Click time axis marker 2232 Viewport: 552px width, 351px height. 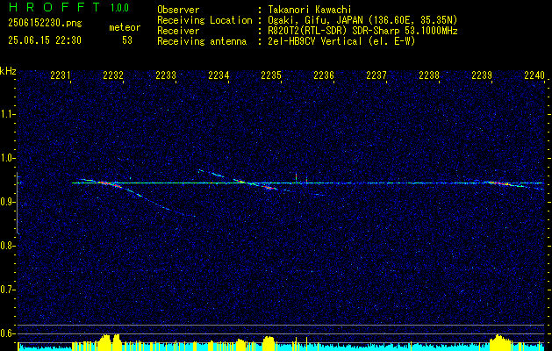pyautogui.click(x=113, y=75)
